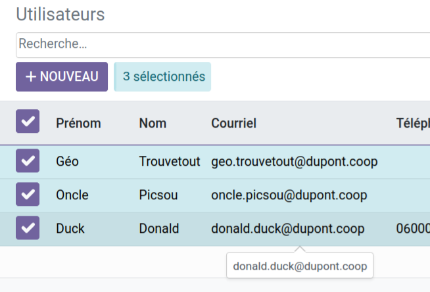Uncheck the Oncle Picsou row checkbox
The width and height of the screenshot is (430, 292).
point(28,195)
